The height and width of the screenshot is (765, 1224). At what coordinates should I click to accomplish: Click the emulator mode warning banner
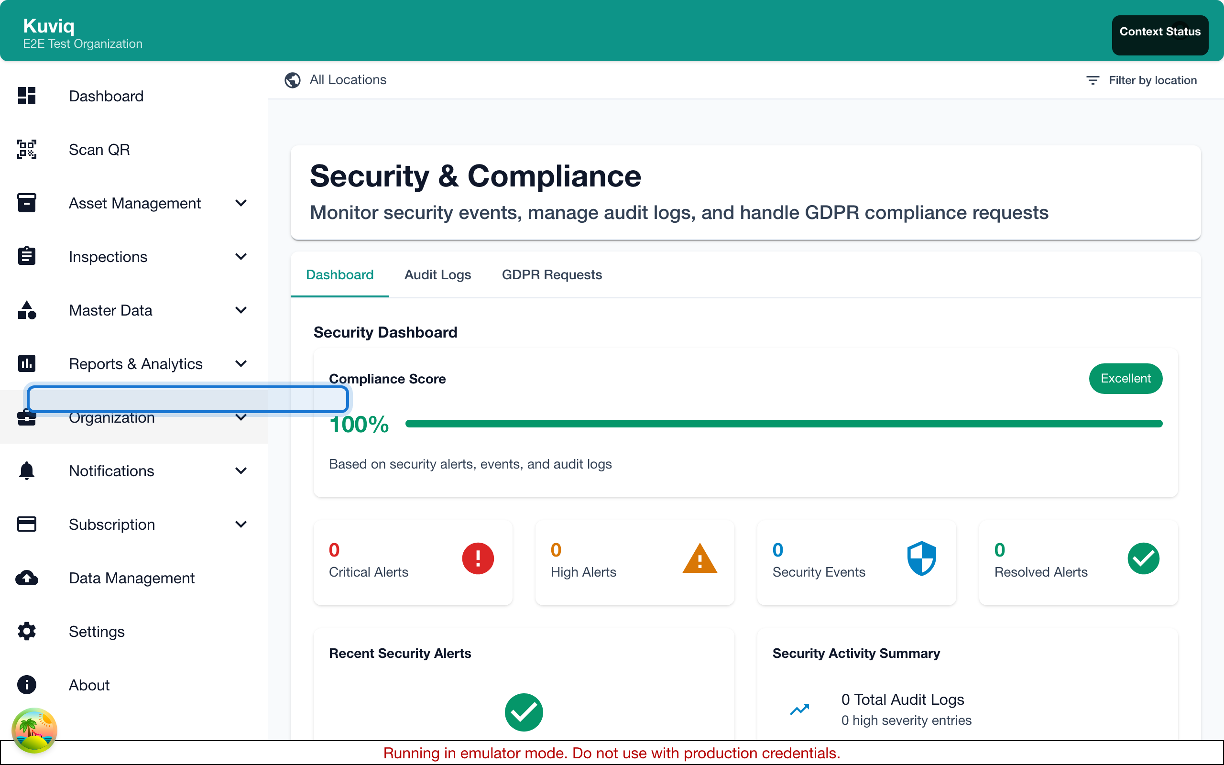click(x=612, y=753)
